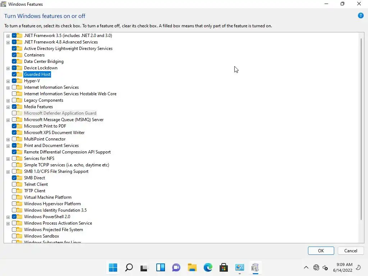
Task: Expand the Device Lockdown node
Action: 8,68
